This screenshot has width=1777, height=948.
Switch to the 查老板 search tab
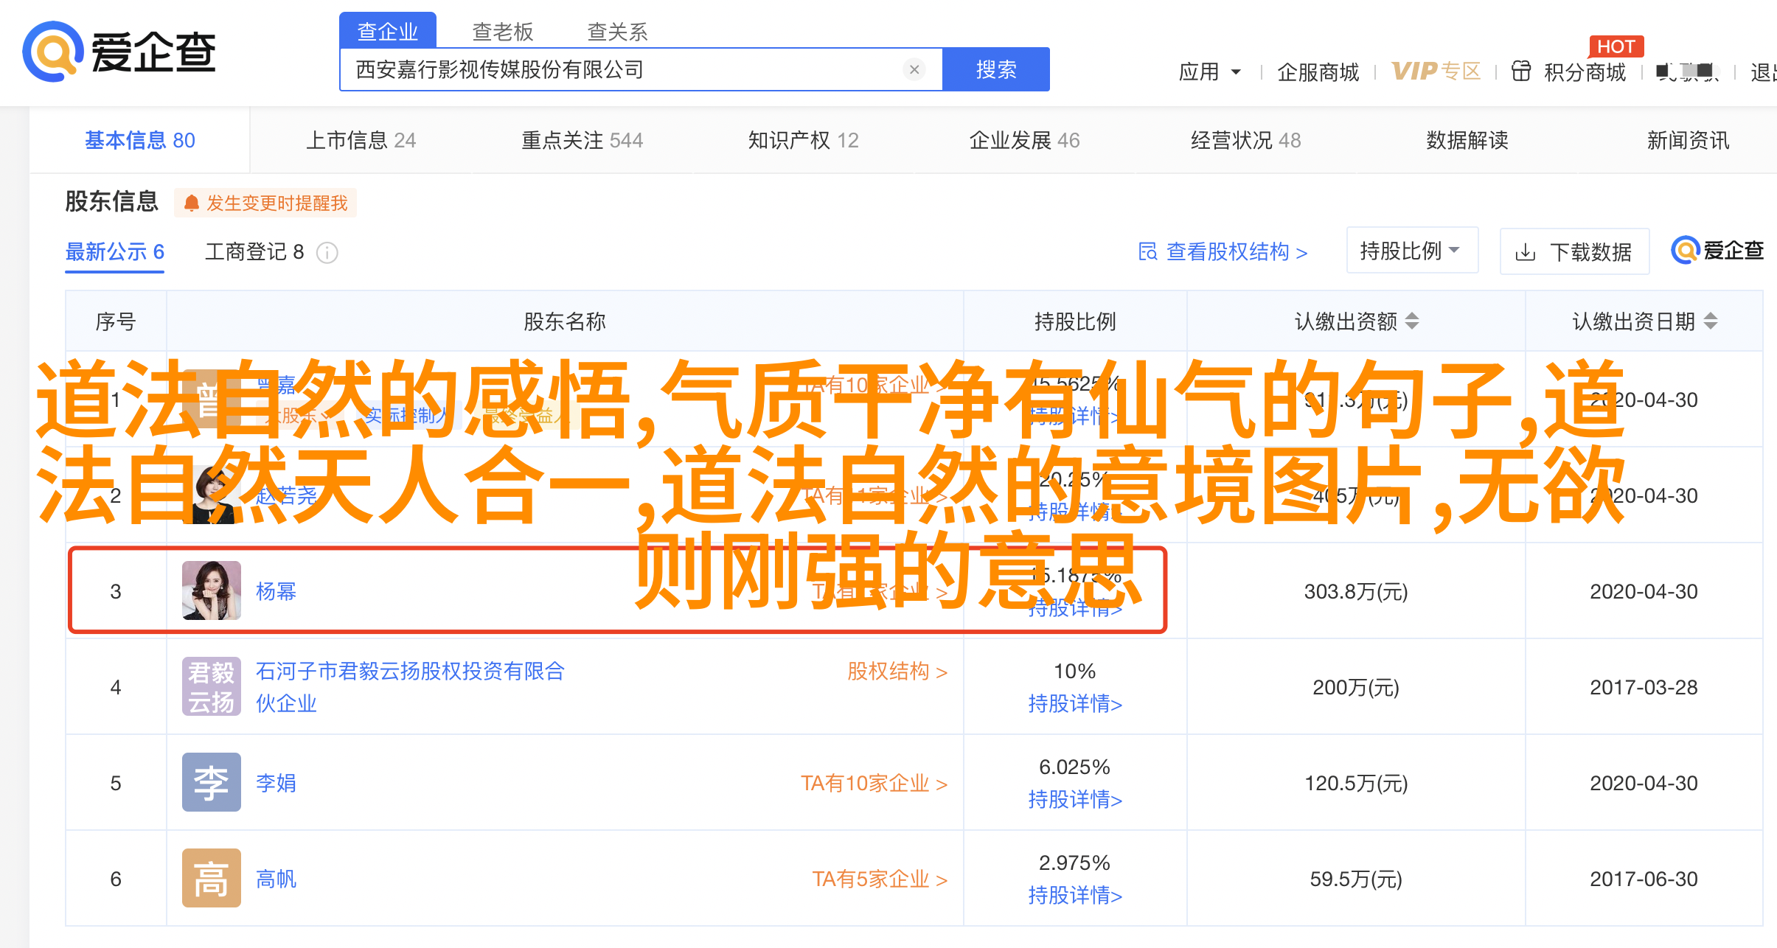click(502, 31)
